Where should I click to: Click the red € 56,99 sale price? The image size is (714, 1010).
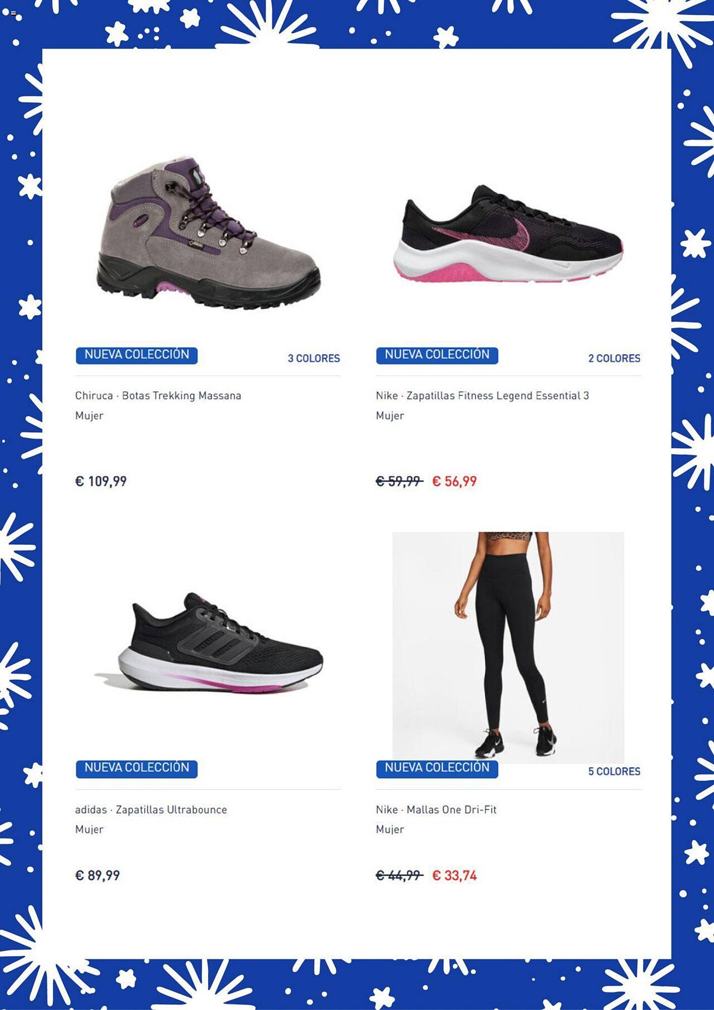pos(454,481)
